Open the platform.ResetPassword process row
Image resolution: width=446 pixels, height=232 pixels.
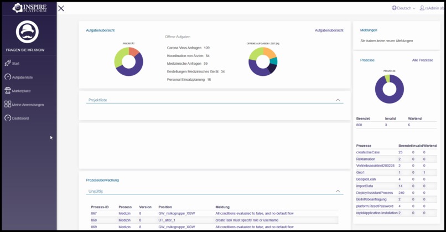[396, 206]
